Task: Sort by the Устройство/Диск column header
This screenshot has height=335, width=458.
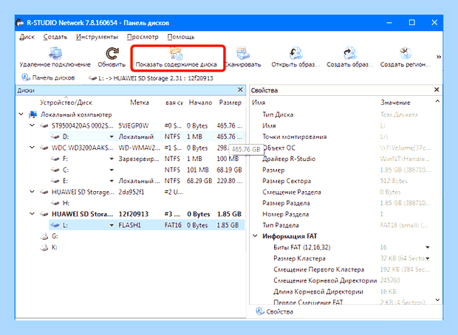Action: 66,103
